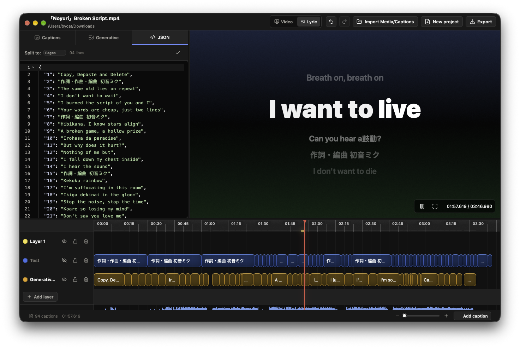Lock Layer 1

point(75,241)
